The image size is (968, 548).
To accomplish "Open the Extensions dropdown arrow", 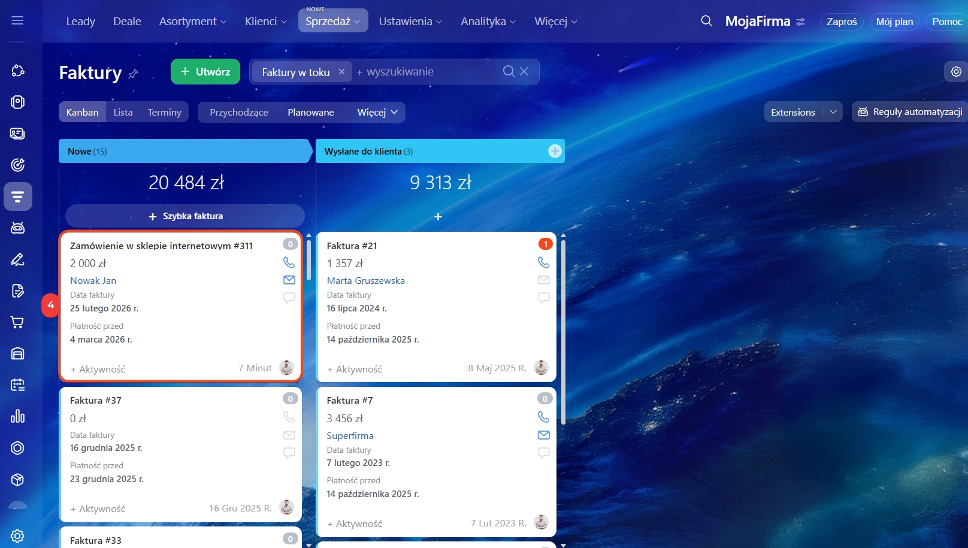I will coord(833,112).
